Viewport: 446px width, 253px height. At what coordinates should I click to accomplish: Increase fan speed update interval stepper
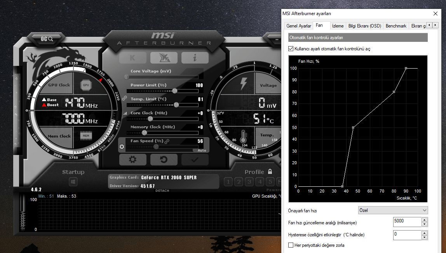(424, 220)
